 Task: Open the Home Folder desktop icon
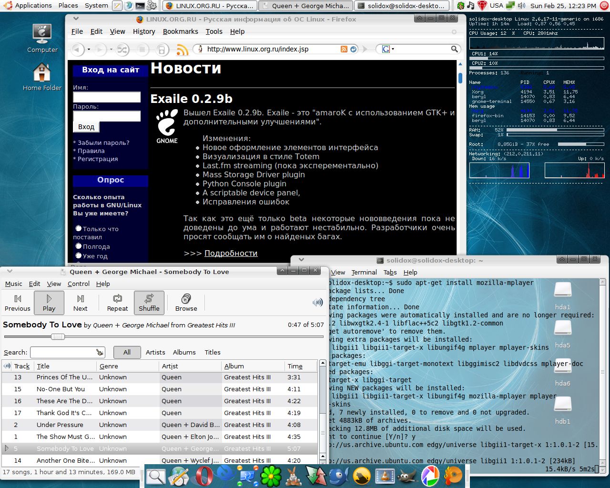[x=42, y=77]
